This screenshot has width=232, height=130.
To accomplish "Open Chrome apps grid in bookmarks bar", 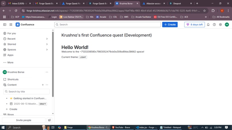I will click(4, 17).
